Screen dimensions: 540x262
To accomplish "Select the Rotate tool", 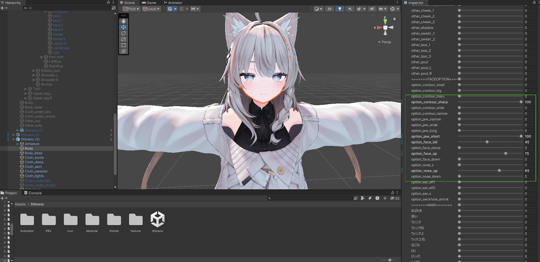I will (x=124, y=33).
